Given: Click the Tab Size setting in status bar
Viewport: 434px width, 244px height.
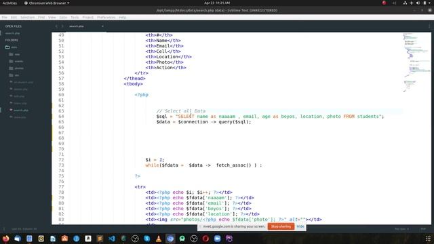Looking at the screenshot, I should [401, 229].
